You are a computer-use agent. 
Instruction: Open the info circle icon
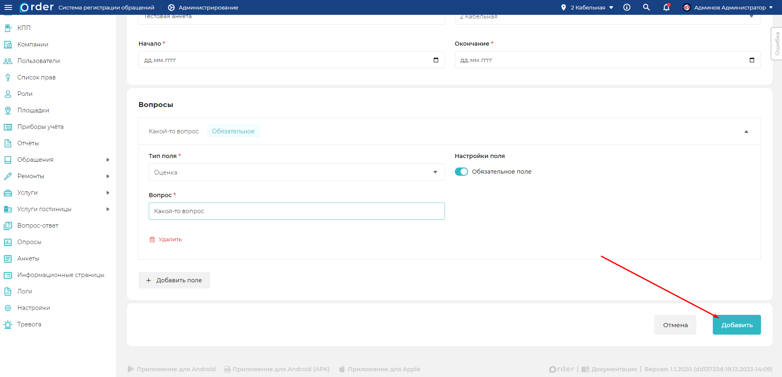627,7
